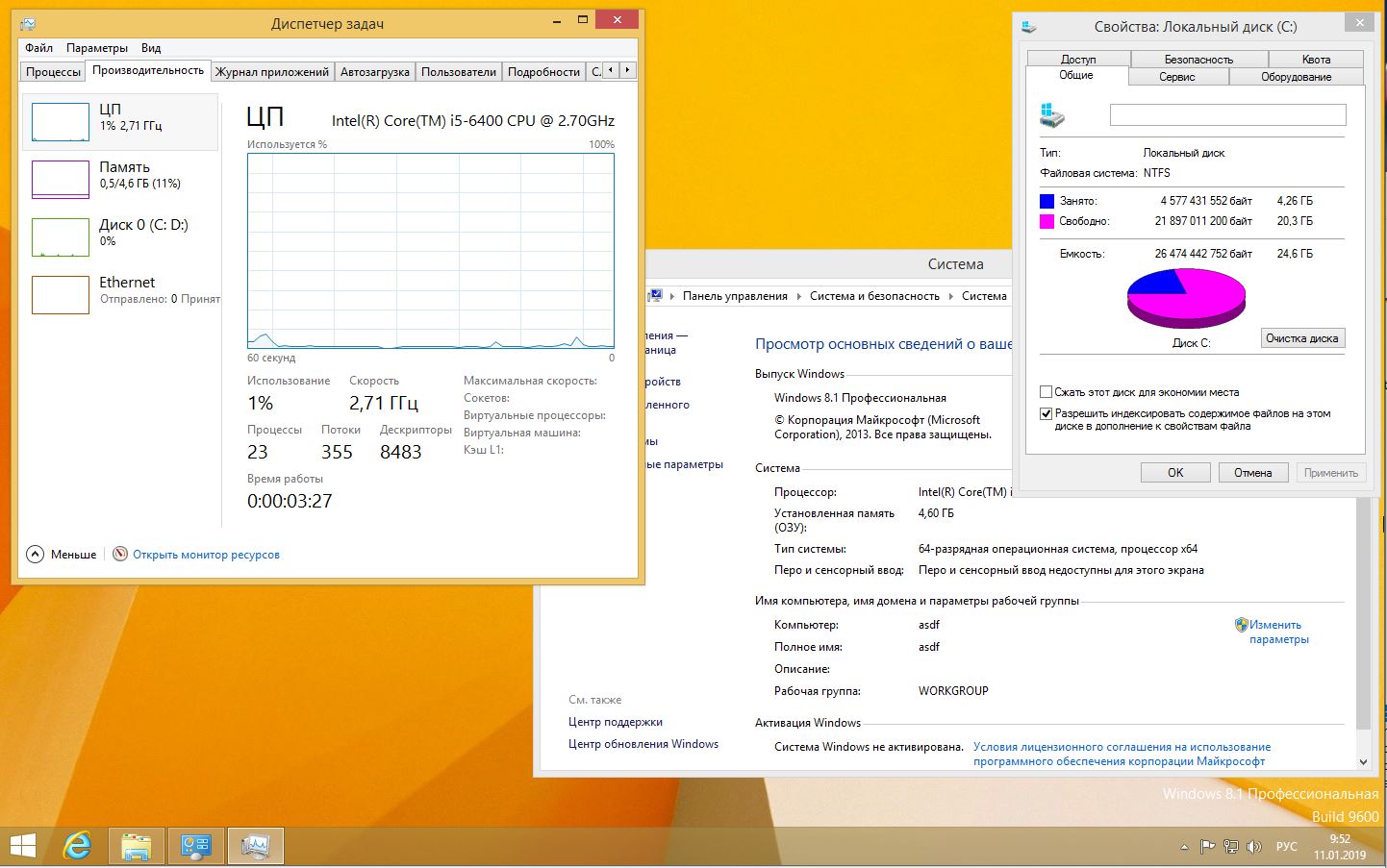Open the Сервис tab in disk properties
The image size is (1387, 868).
point(1177,77)
